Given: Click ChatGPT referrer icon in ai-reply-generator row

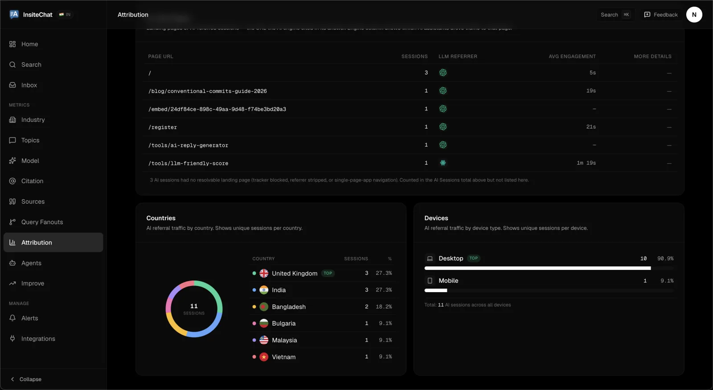Looking at the screenshot, I should 443,145.
